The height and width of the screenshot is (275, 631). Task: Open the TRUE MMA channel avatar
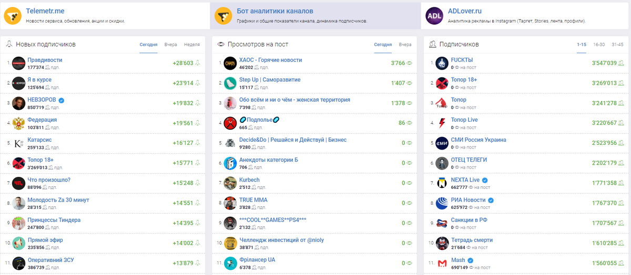click(x=230, y=203)
